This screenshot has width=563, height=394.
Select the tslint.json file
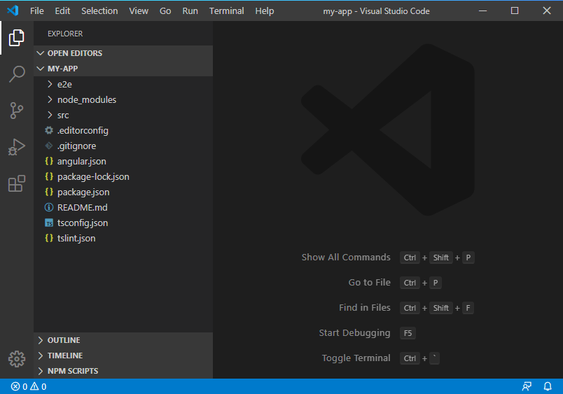(x=123, y=238)
